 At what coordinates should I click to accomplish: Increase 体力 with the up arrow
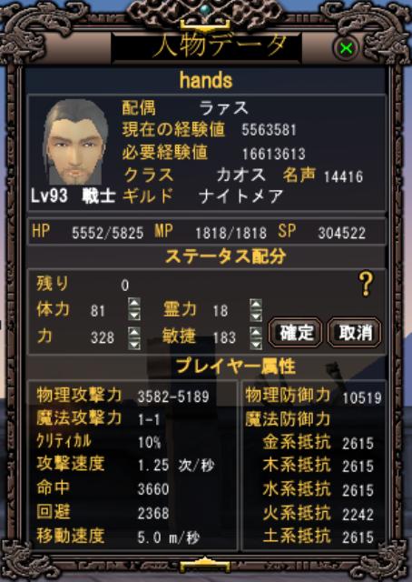click(x=134, y=304)
